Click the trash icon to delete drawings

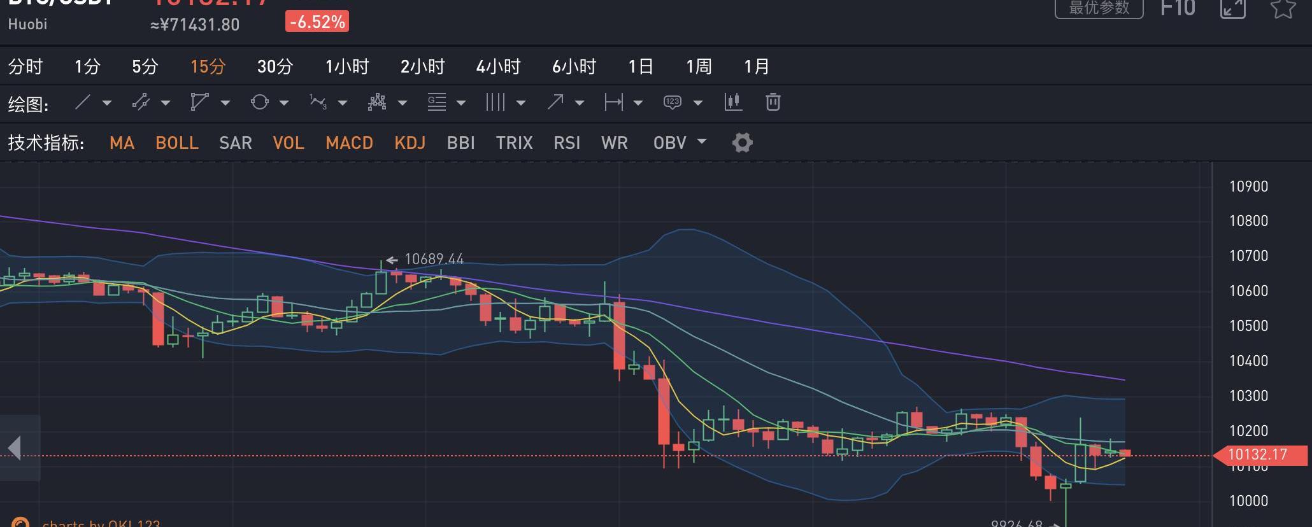pyautogui.click(x=773, y=102)
